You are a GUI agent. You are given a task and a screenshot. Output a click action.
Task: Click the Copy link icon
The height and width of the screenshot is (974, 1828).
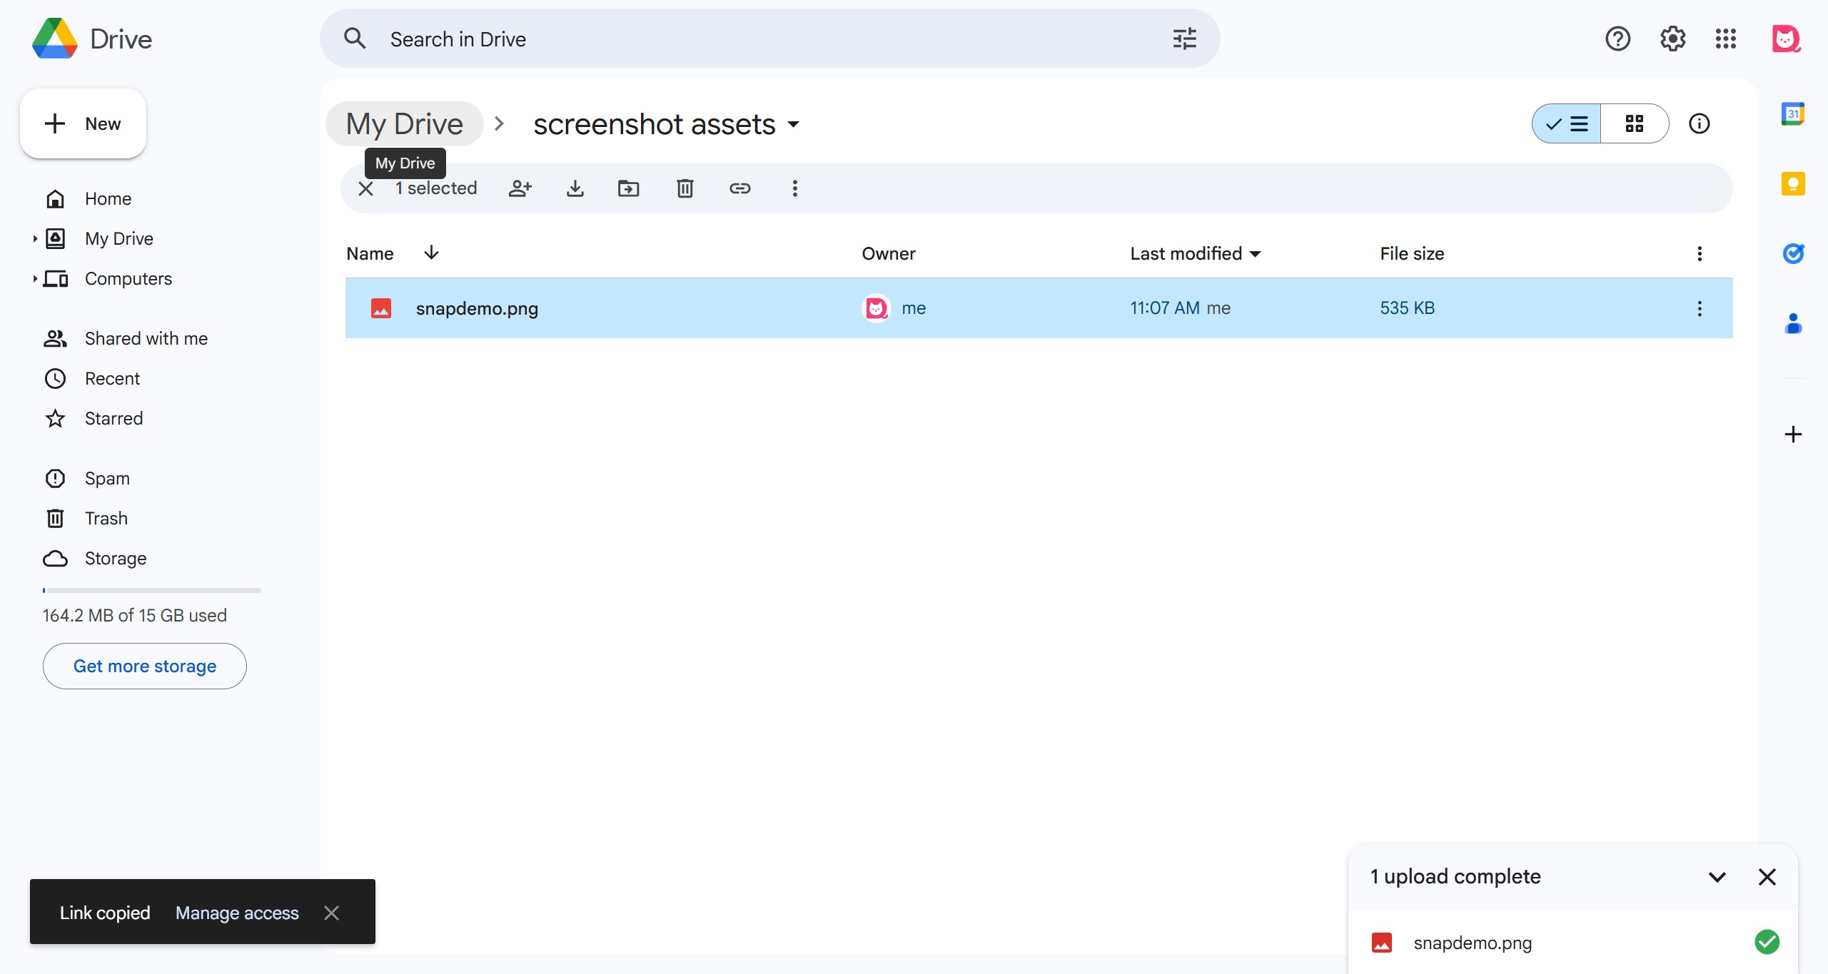click(x=739, y=188)
